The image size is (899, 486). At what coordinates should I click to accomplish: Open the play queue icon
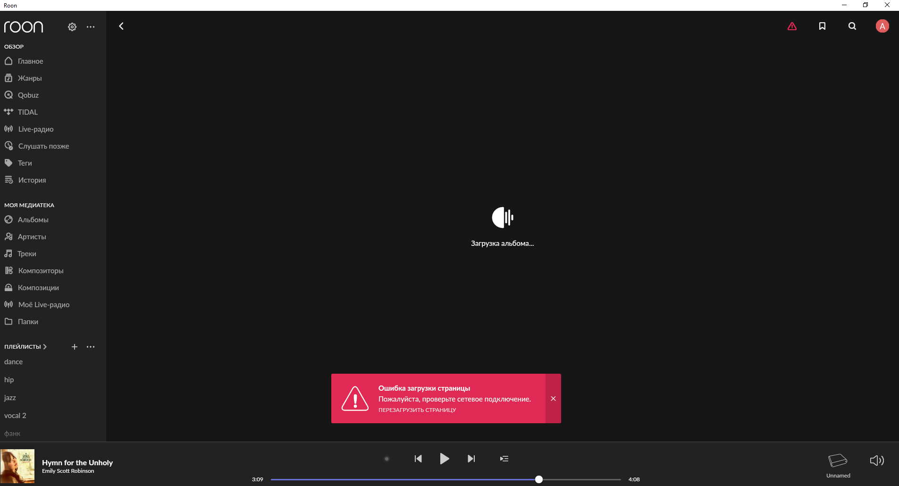click(504, 459)
